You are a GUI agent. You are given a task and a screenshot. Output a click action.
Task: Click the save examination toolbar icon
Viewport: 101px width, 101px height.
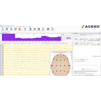pyautogui.click(x=11, y=29)
